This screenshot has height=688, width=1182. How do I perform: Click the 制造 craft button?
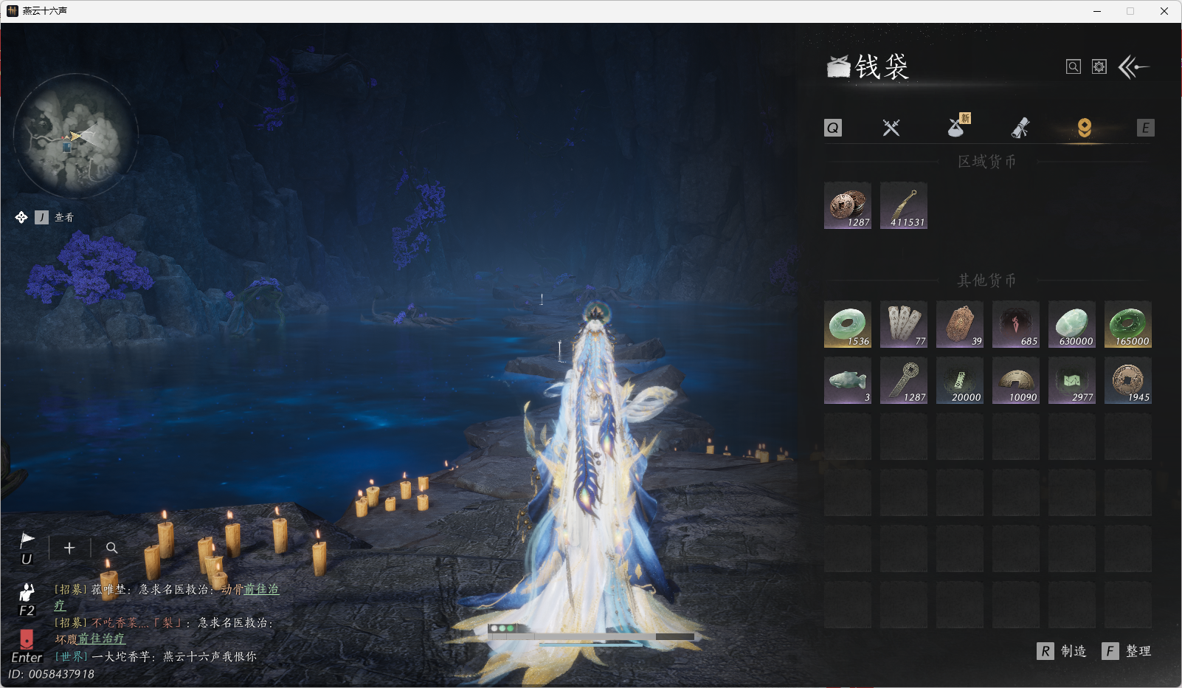(1062, 651)
